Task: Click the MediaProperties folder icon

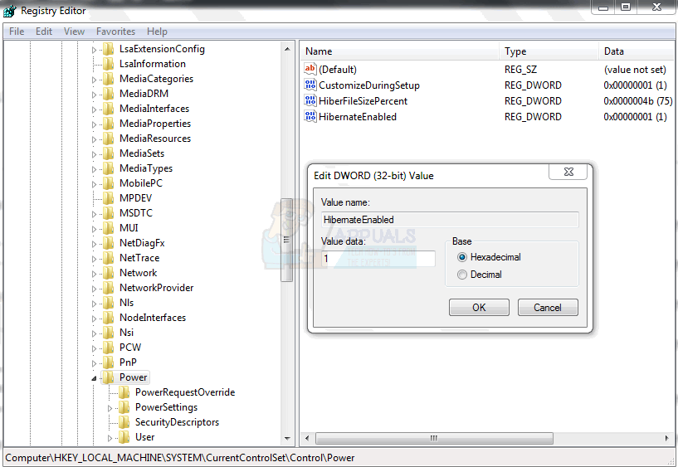Action: click(x=108, y=124)
